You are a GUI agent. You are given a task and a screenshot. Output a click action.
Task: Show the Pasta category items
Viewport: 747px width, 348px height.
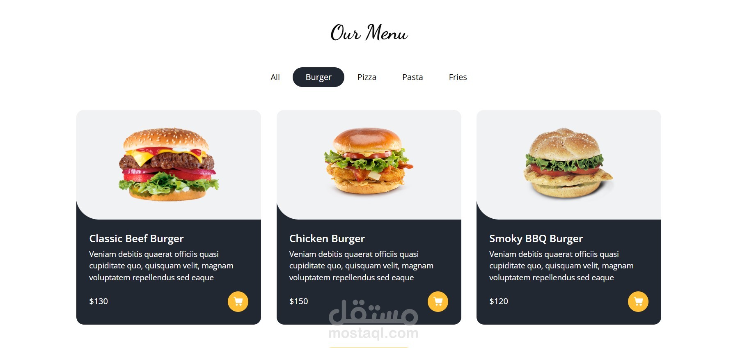tap(412, 77)
